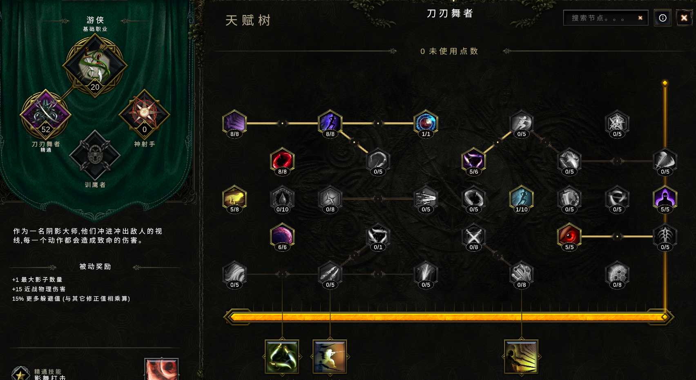Switch to the 神射手 mastery emblem
Screen dimensions: 696x380
[x=144, y=114]
